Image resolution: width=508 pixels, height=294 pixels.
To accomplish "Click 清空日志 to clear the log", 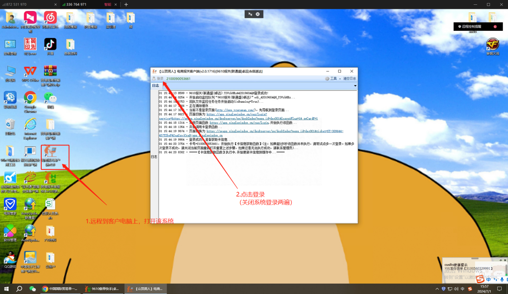I will point(349,79).
